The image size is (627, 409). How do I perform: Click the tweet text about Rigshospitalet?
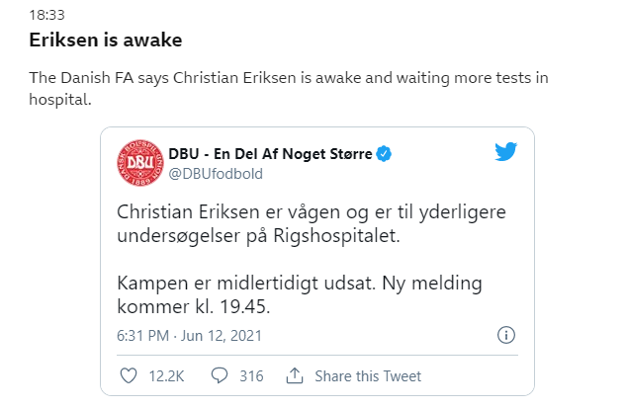click(x=312, y=223)
